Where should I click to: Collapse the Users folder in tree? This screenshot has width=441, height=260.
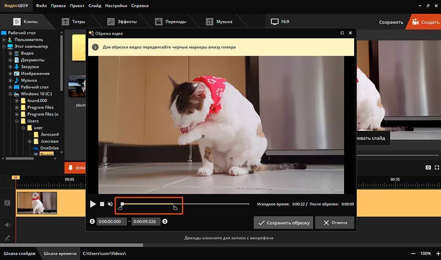pyautogui.click(x=17, y=121)
